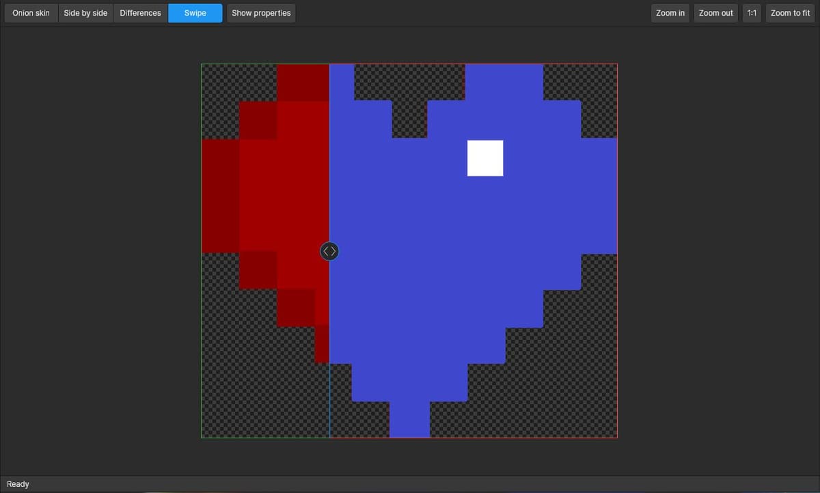Zoom in on the compared images
The height and width of the screenshot is (493, 820).
pos(670,12)
